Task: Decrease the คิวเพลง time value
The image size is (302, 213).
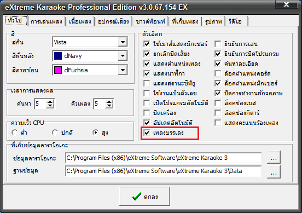Action: tap(109, 106)
